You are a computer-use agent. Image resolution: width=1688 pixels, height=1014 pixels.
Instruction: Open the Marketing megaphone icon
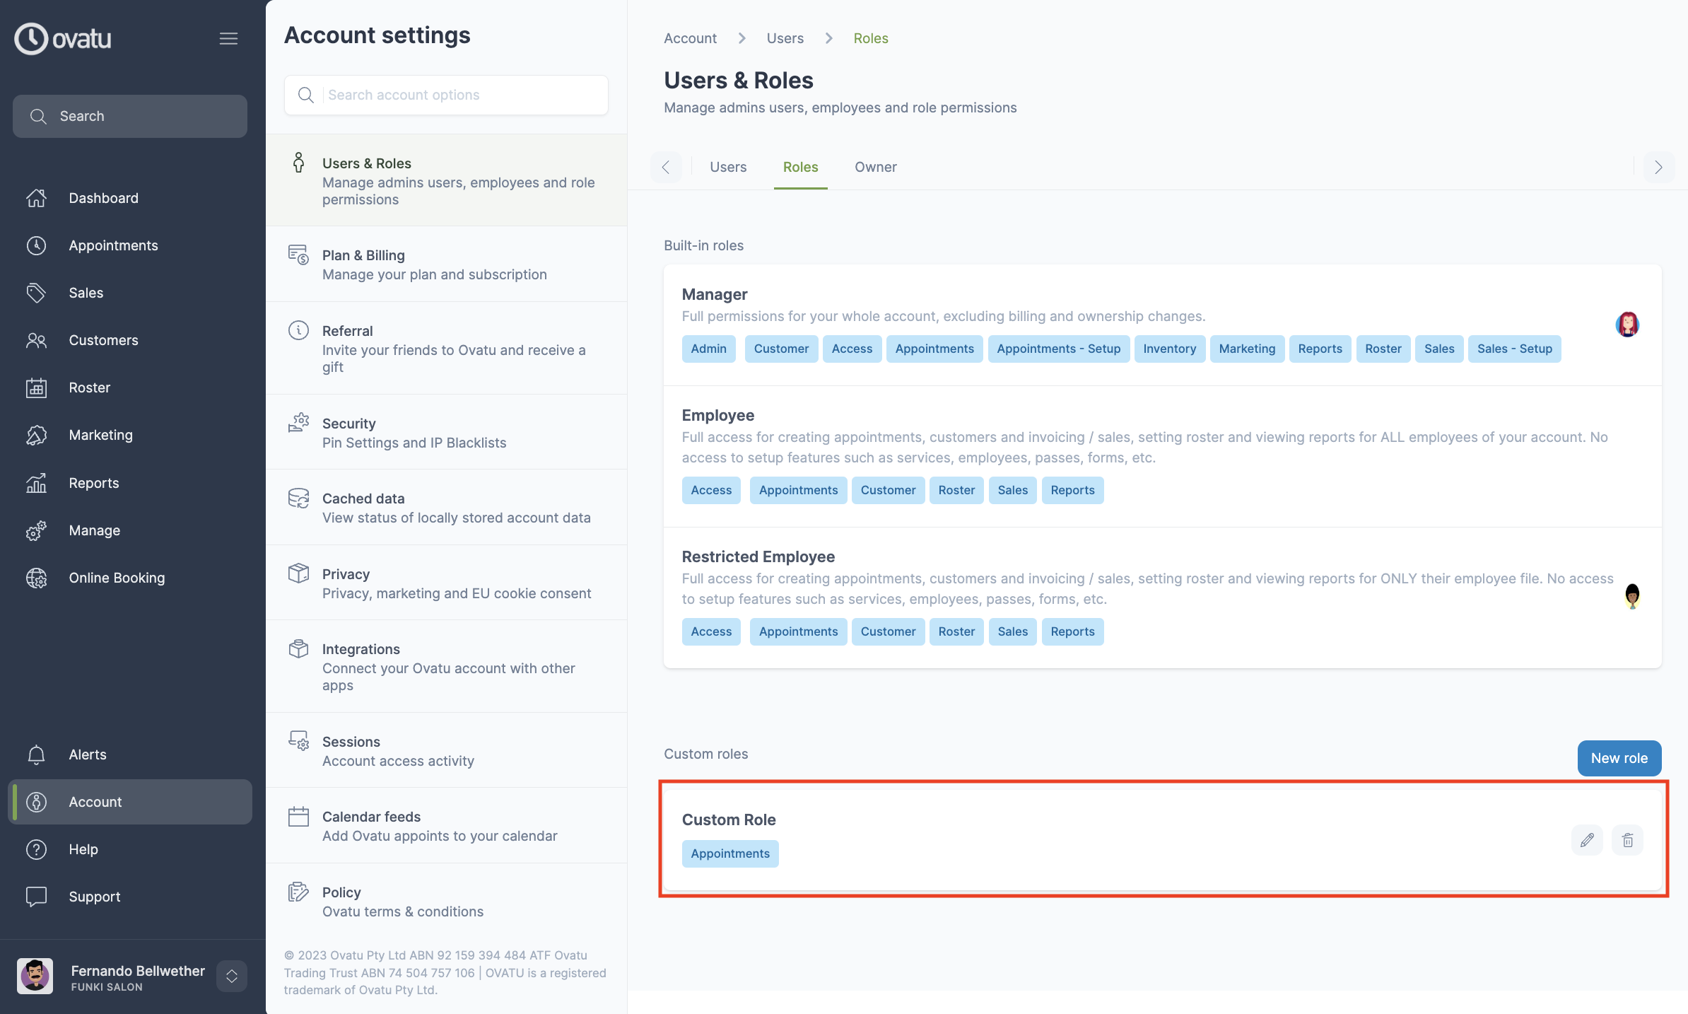[x=36, y=435]
